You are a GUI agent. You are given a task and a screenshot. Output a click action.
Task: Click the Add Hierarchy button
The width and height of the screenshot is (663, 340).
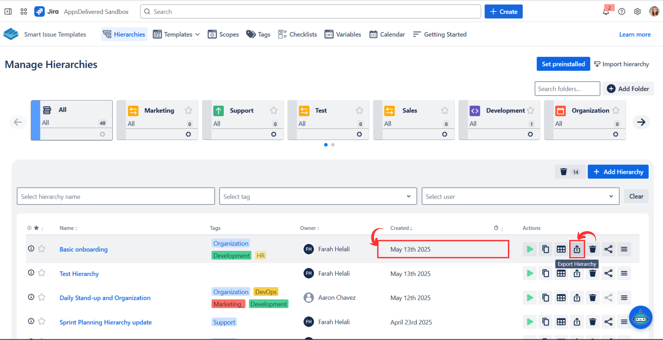pos(618,172)
